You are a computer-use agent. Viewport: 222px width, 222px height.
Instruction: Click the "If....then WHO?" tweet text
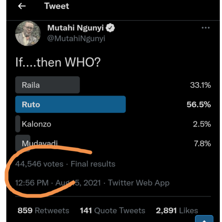point(58,63)
